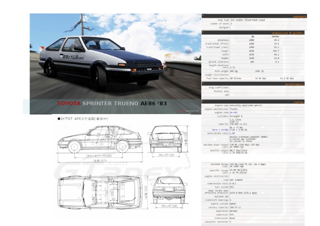Click the 'weight distribution' row label

pyautogui.click(x=217, y=75)
